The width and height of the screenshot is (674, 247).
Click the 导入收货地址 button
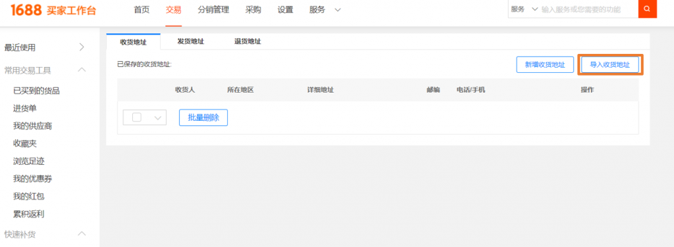(x=610, y=65)
